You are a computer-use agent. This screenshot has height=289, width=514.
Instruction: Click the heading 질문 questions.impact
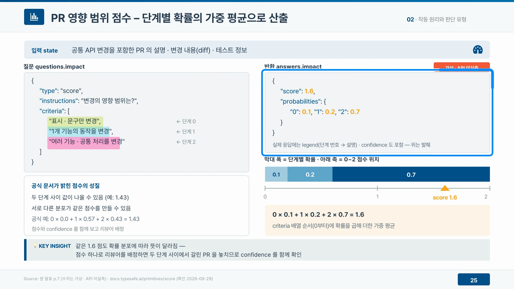click(54, 67)
